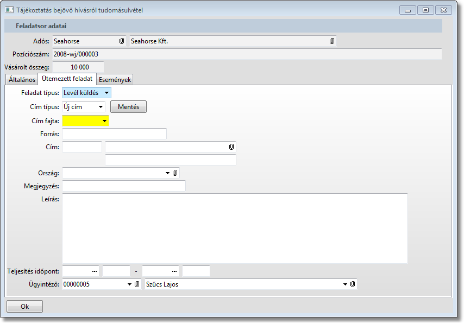
Task: Expand the yellow Cím fajta dropdown
Action: (104, 121)
